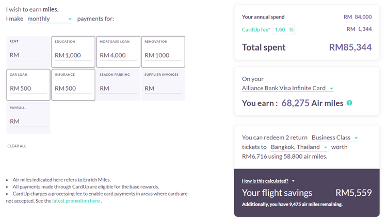
Task: Click the Supplier Invoices amount field
Action: click(162, 89)
